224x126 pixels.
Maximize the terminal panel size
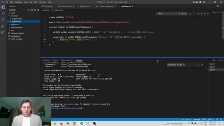point(218,60)
